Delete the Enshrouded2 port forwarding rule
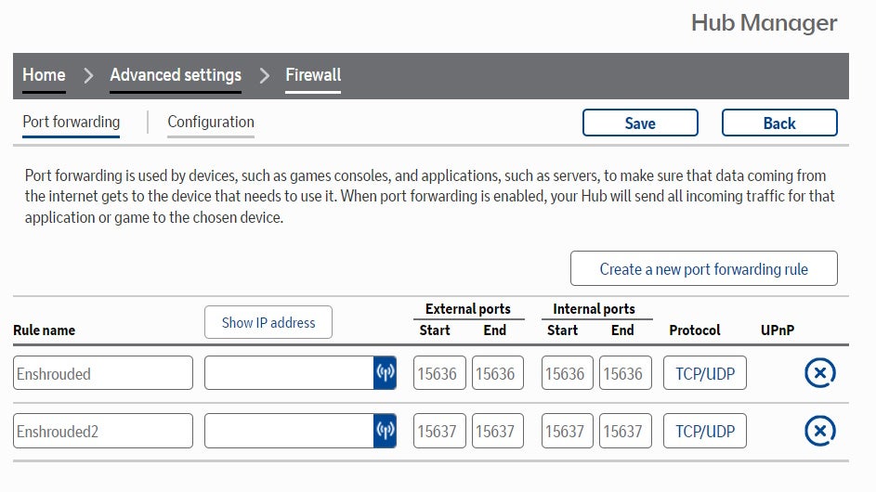 pyautogui.click(x=820, y=431)
